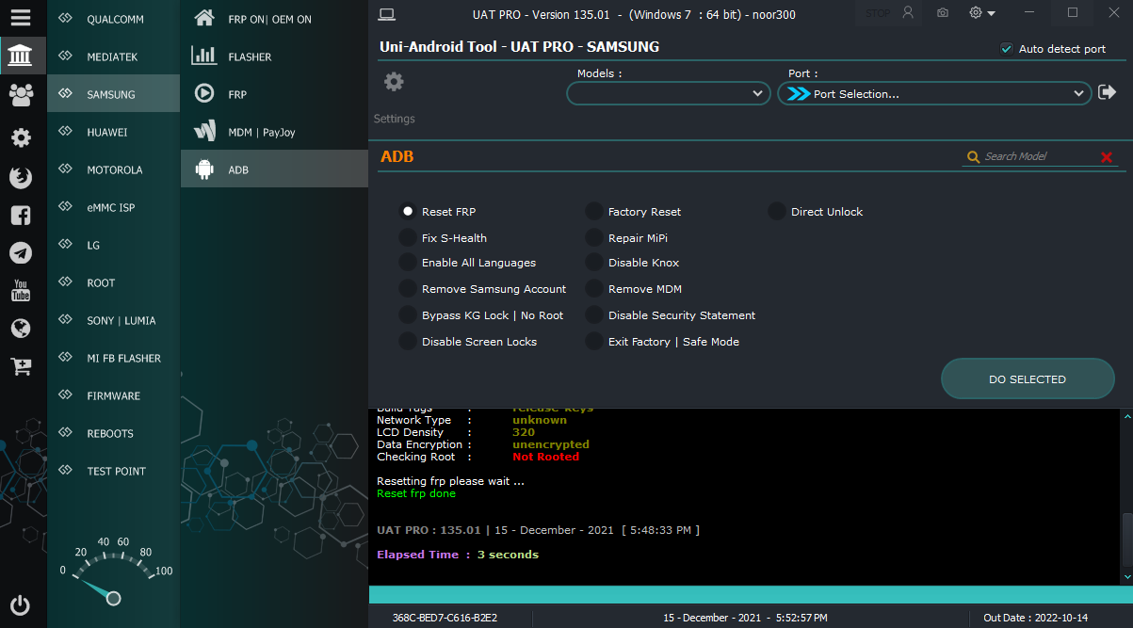Screen dimensions: 1133x628
Task: Switch to FLASHER tab
Action: pyautogui.click(x=274, y=56)
